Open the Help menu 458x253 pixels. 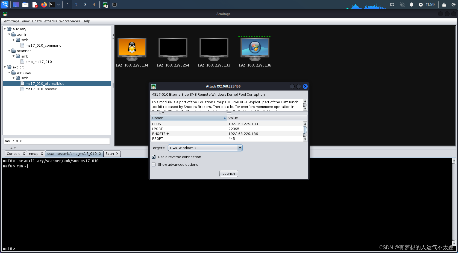pyautogui.click(x=86, y=21)
